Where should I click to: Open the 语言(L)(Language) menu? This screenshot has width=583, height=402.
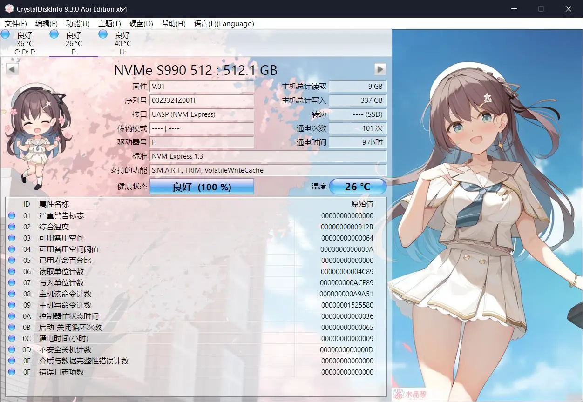coord(224,24)
